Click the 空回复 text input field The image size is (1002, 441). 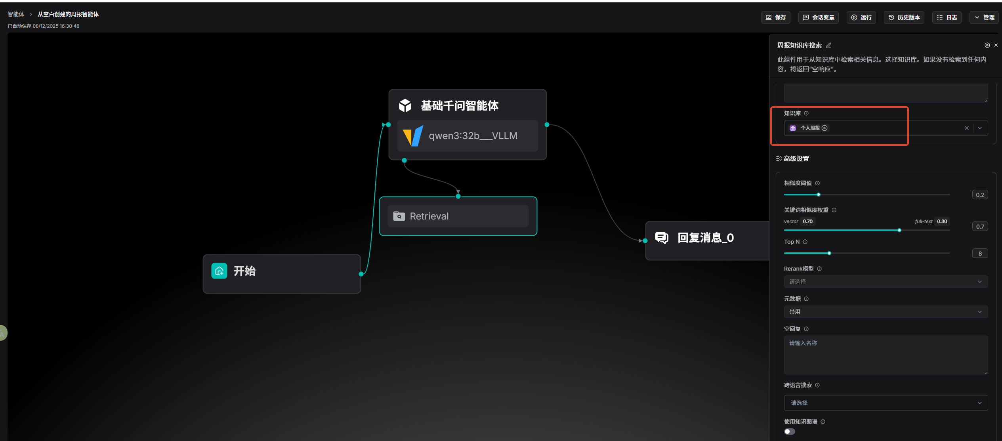tap(886, 355)
